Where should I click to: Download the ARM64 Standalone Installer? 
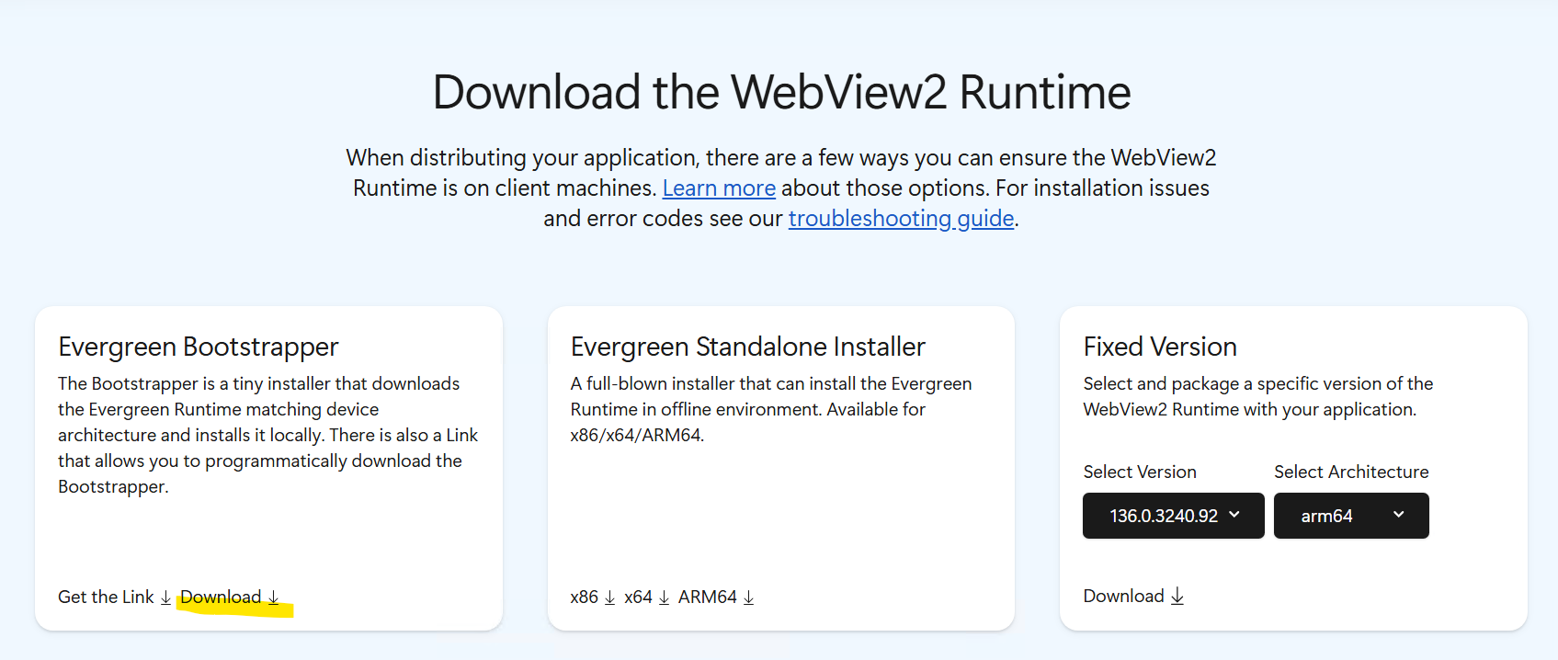pos(716,597)
